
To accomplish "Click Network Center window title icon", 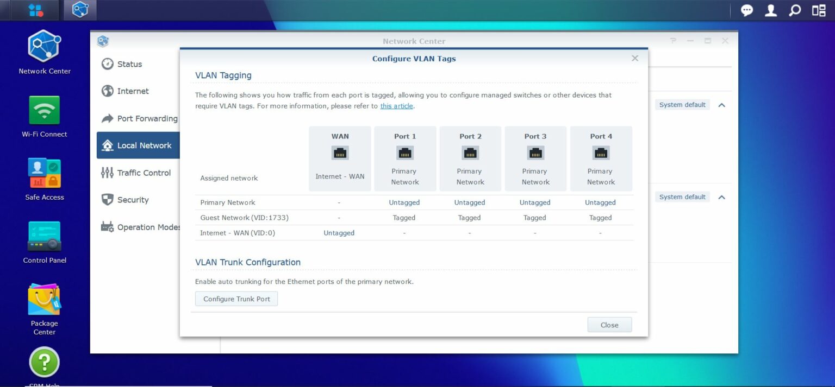I will (103, 41).
